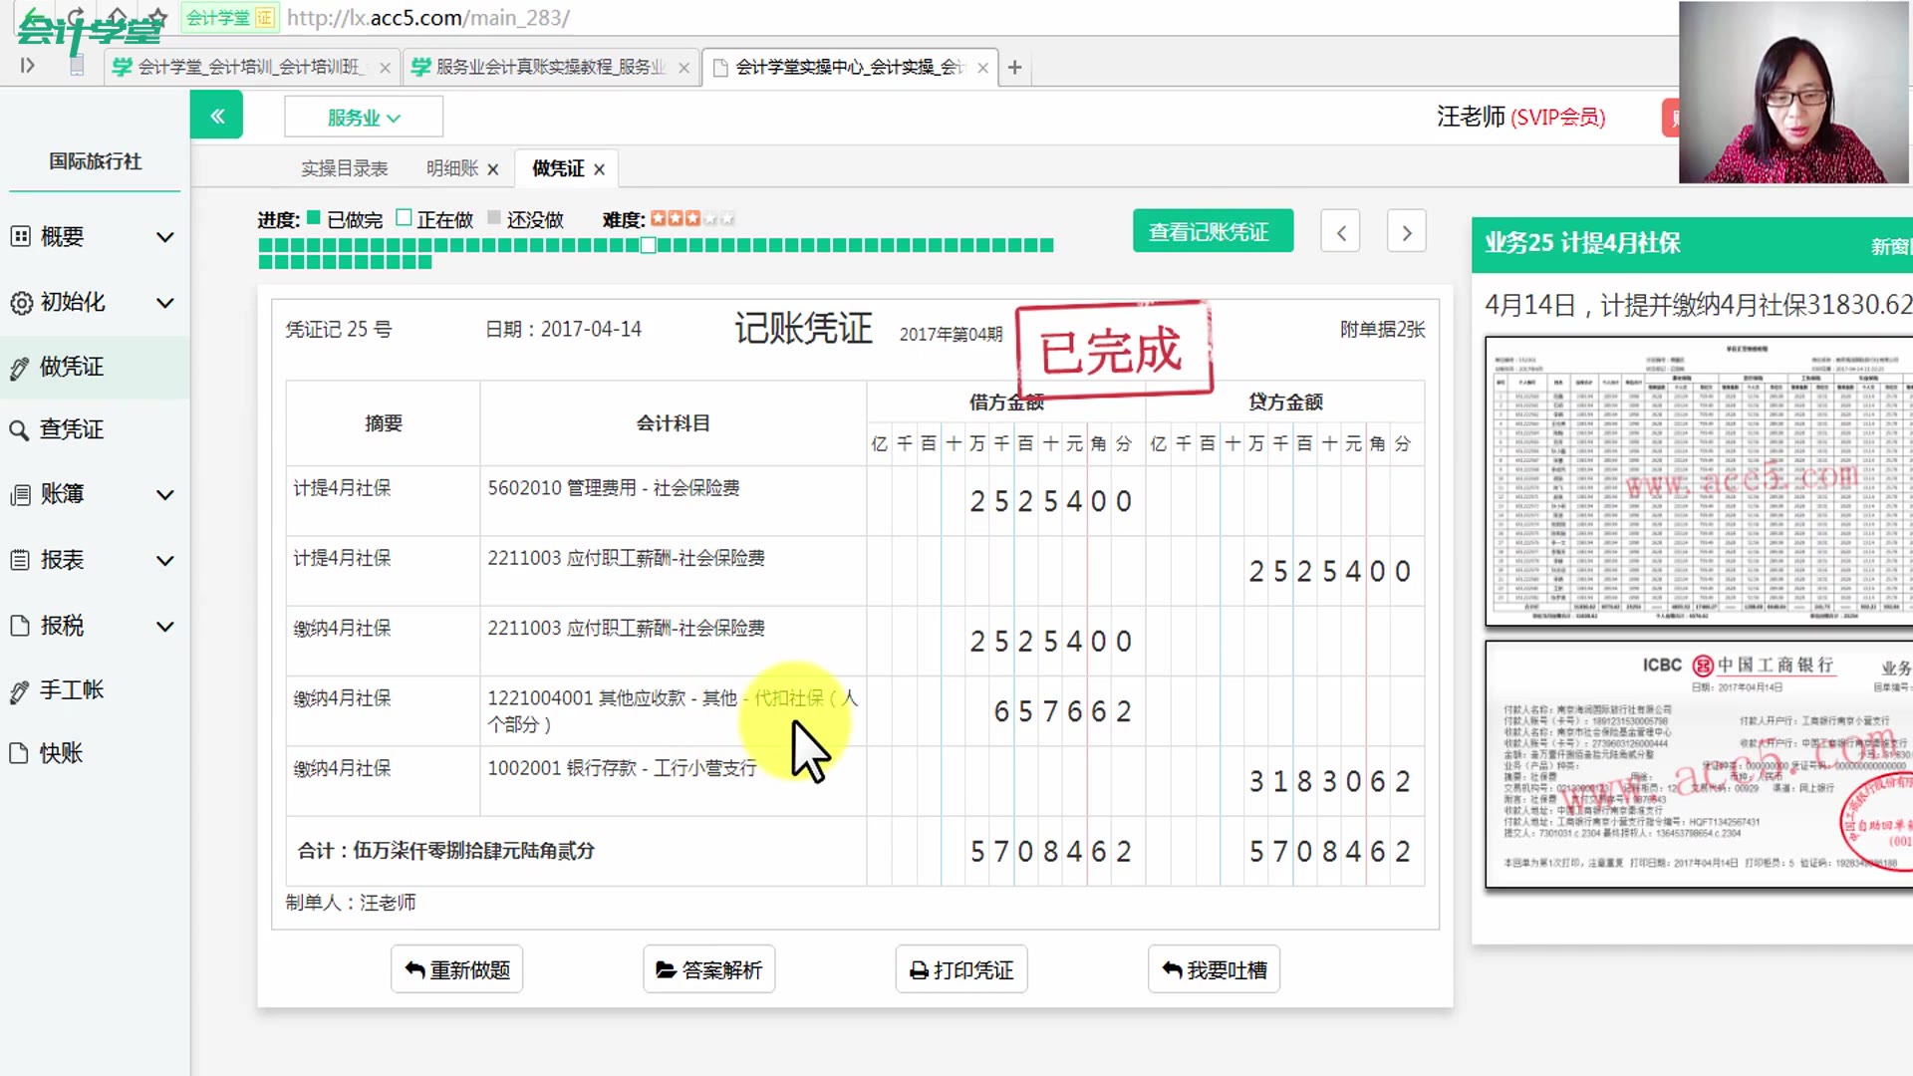Open the 初始化 gear icon
Viewport: 1913px width, 1076px height.
click(22, 303)
